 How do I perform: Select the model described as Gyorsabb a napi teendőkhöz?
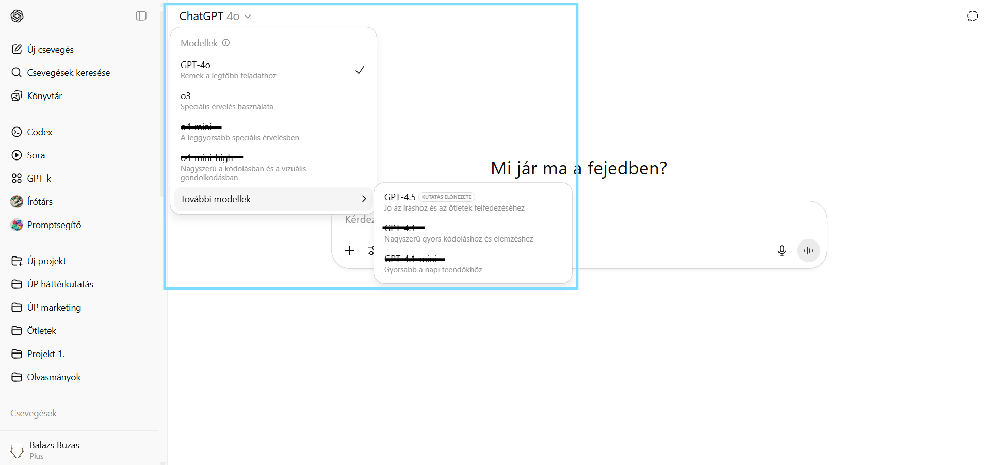pos(473,264)
